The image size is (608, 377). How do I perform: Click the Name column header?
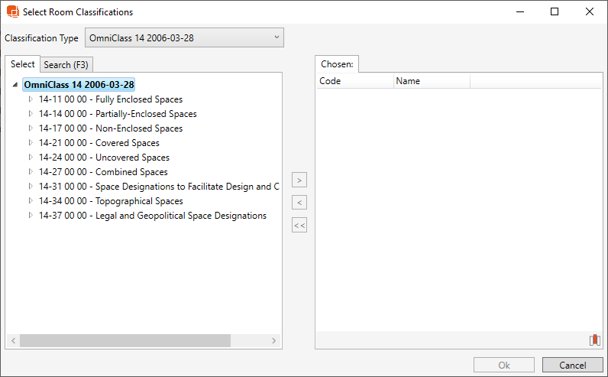point(431,81)
